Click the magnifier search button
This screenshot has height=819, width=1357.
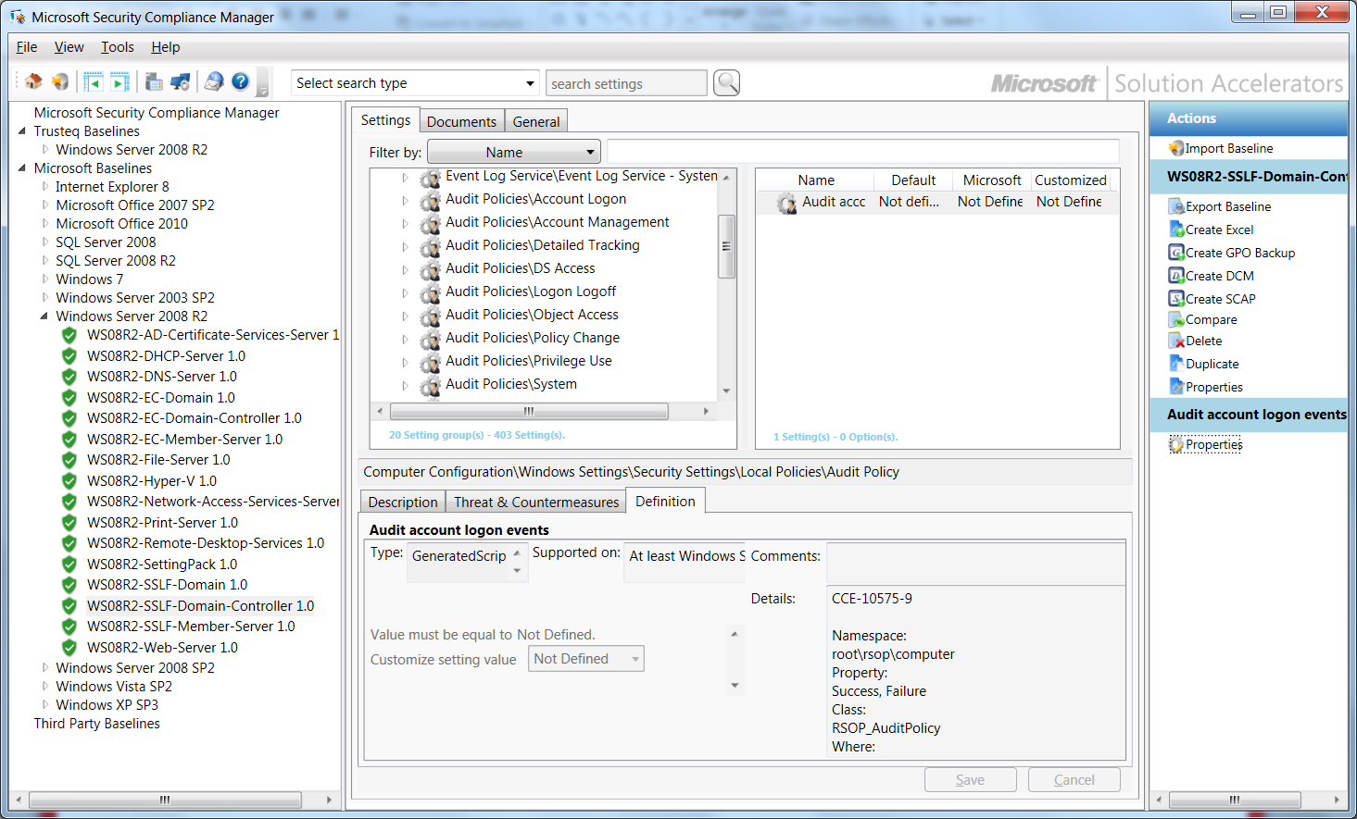tap(727, 83)
